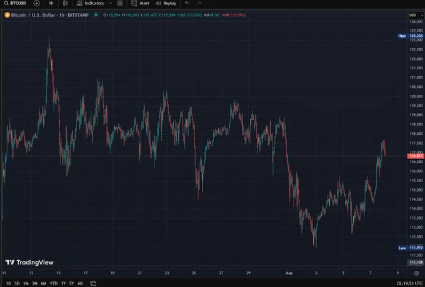425x287 pixels.
Task: Click the undo arrow in top toolbar
Action: [187, 3]
